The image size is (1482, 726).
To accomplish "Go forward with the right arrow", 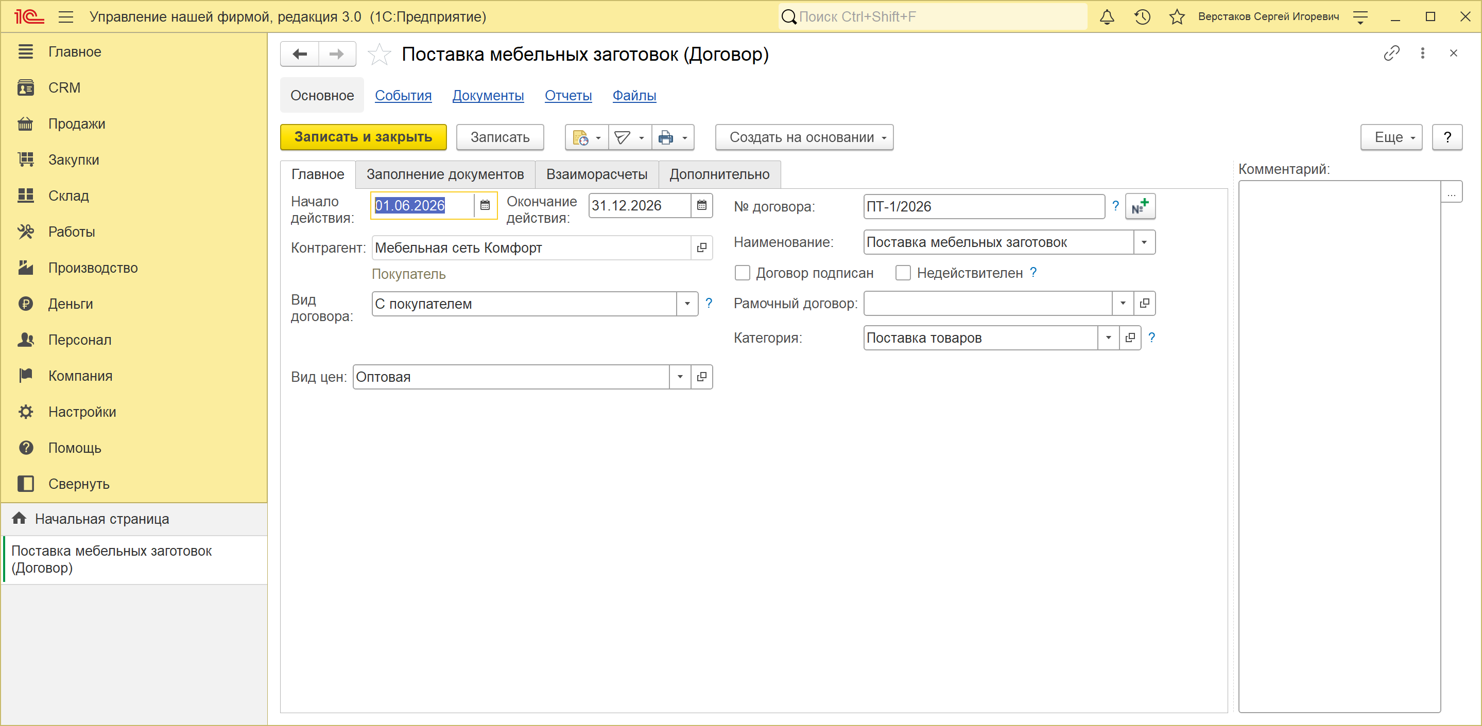I will 337,54.
